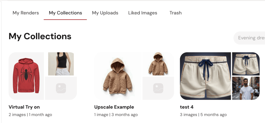265x123 pixels.
Task: Click the black tank top model image
Action: click(61, 64)
